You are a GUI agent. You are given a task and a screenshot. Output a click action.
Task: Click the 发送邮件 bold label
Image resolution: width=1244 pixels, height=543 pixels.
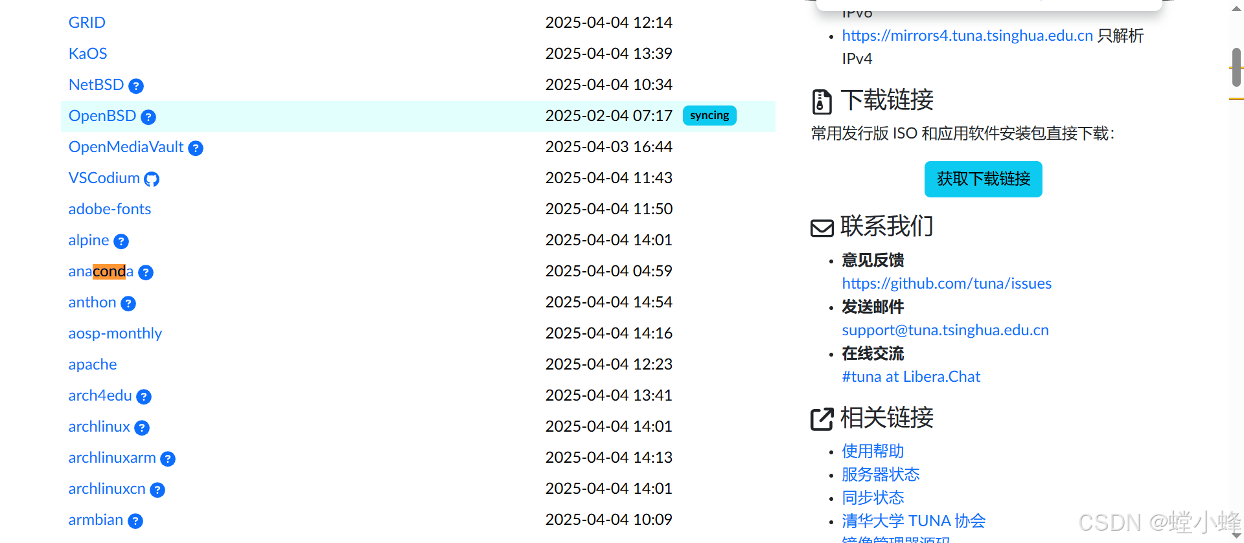(x=873, y=307)
